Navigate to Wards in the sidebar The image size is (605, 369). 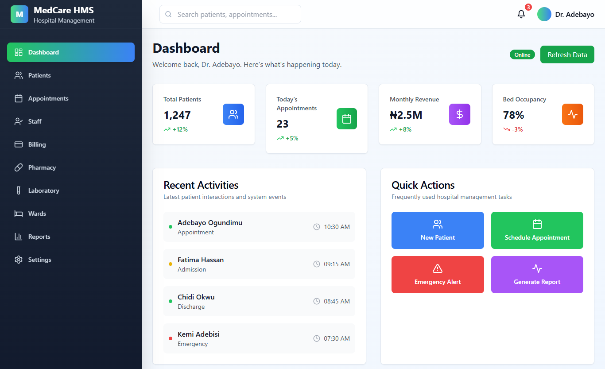37,214
